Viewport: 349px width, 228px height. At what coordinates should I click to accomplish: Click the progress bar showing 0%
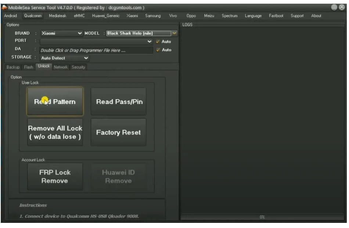pos(262,217)
